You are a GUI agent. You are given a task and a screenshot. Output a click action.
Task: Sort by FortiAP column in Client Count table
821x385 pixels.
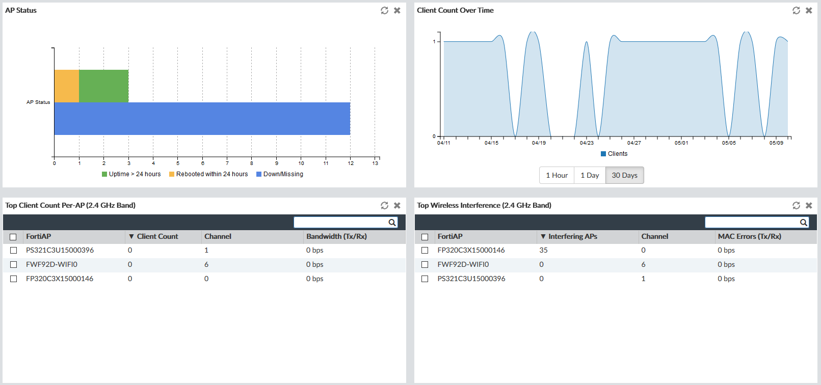coord(74,236)
